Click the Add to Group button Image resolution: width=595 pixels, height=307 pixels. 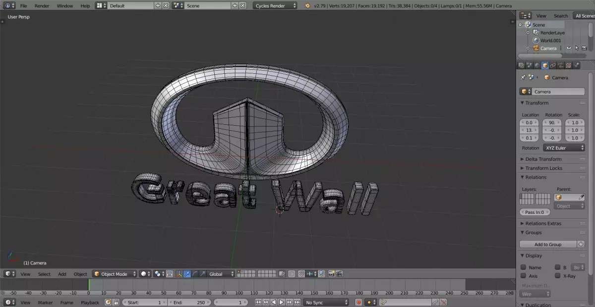(x=548, y=244)
